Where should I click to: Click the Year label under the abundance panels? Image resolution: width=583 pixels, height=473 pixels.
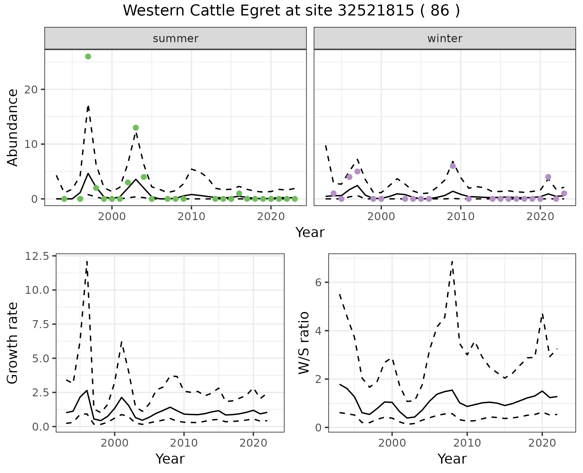310,233
